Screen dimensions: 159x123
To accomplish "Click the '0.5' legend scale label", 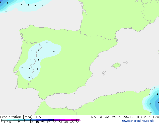I will (9, 122).
